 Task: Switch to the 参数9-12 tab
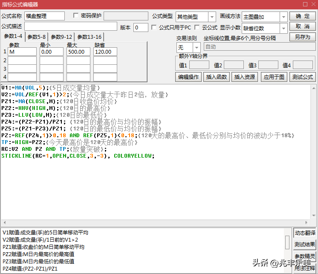click(x=61, y=37)
